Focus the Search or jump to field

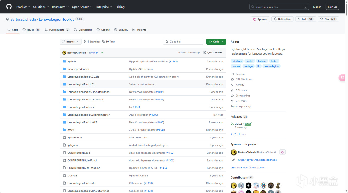[x=279, y=7]
